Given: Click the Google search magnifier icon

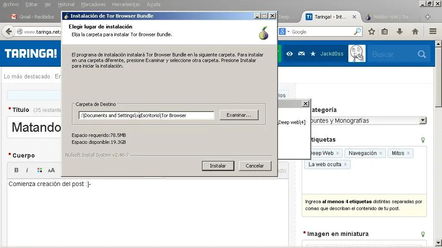Looking at the screenshot, I should (357, 31).
